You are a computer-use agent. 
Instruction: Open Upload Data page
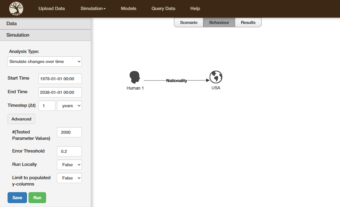[52, 8]
